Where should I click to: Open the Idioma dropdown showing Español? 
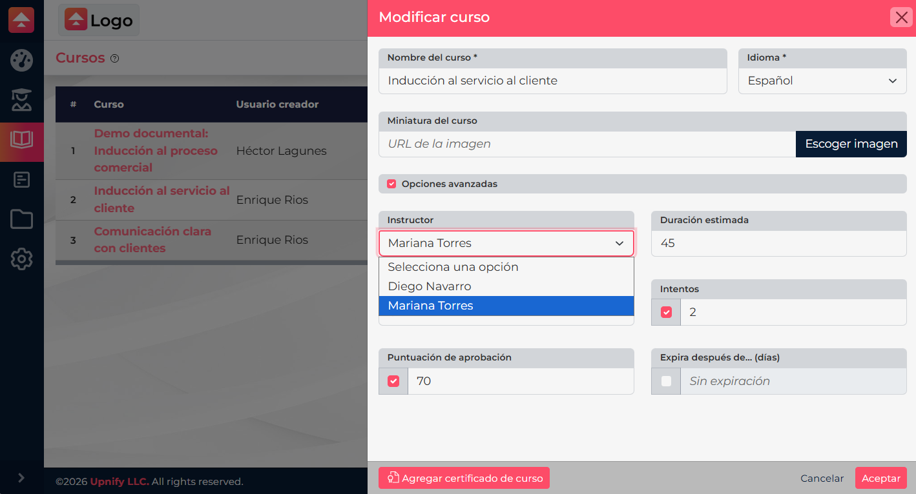pos(822,81)
